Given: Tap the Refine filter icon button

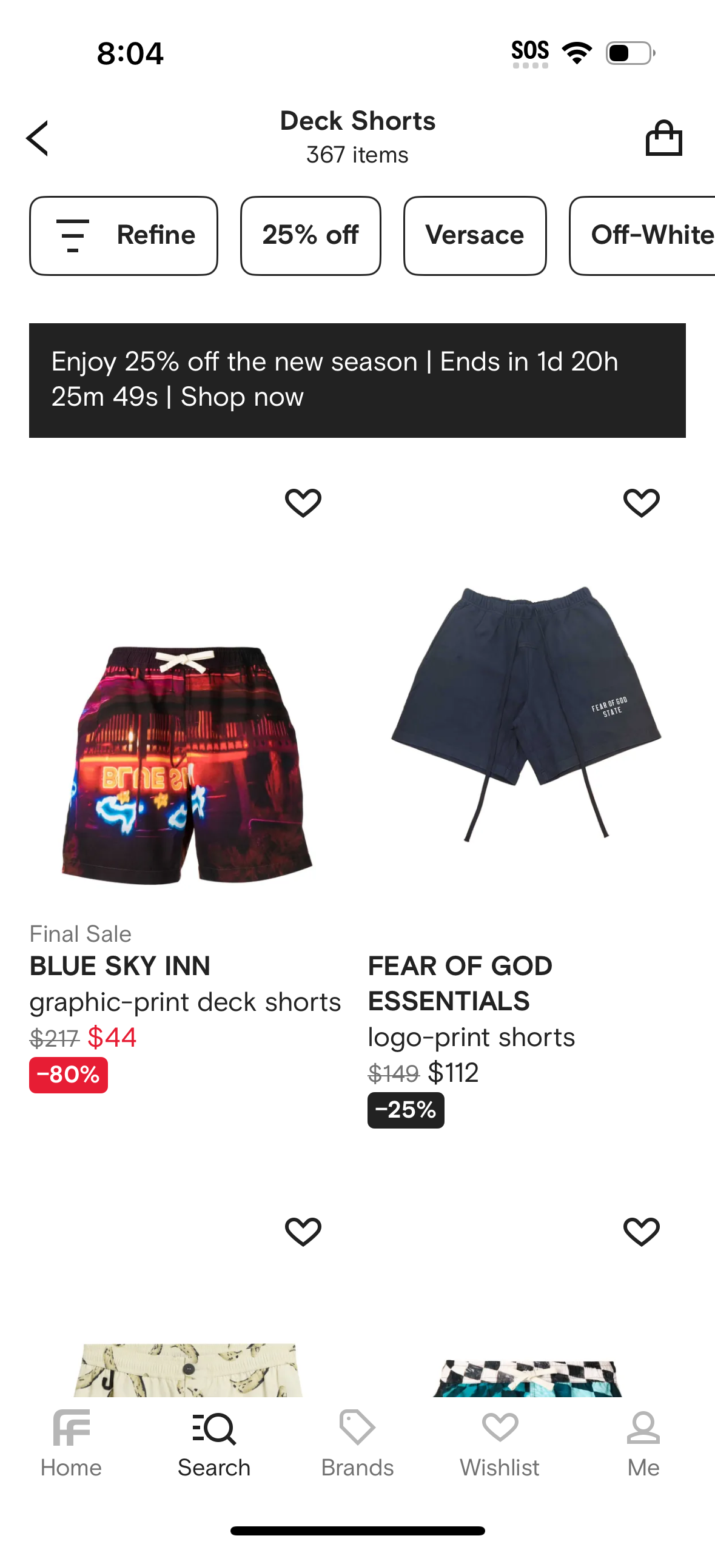Looking at the screenshot, I should 124,235.
